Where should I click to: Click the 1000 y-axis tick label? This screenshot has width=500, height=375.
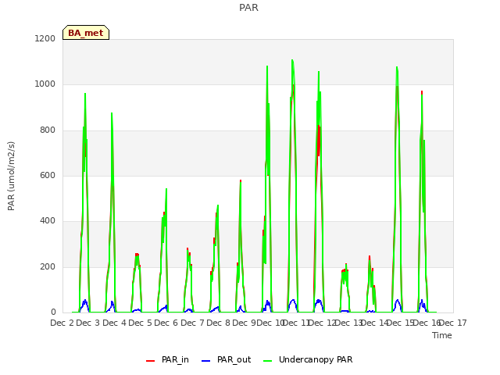[x=45, y=84]
